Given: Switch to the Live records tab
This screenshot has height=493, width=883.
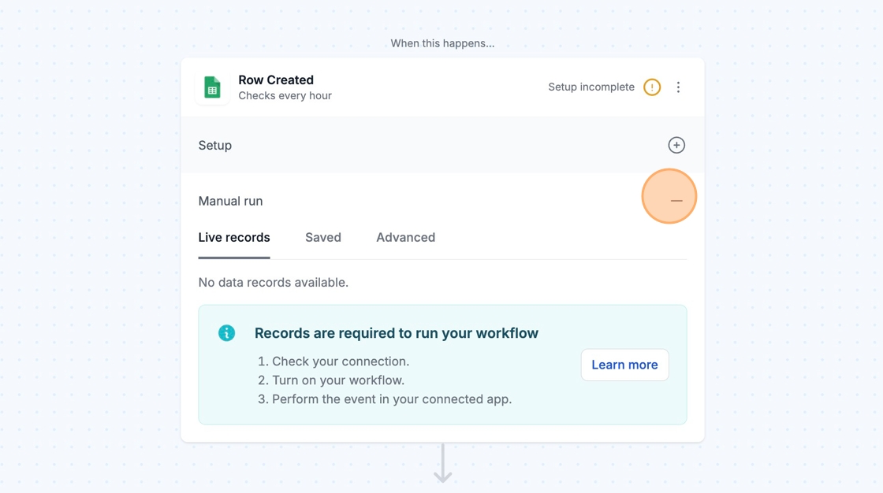Looking at the screenshot, I should click(x=234, y=238).
